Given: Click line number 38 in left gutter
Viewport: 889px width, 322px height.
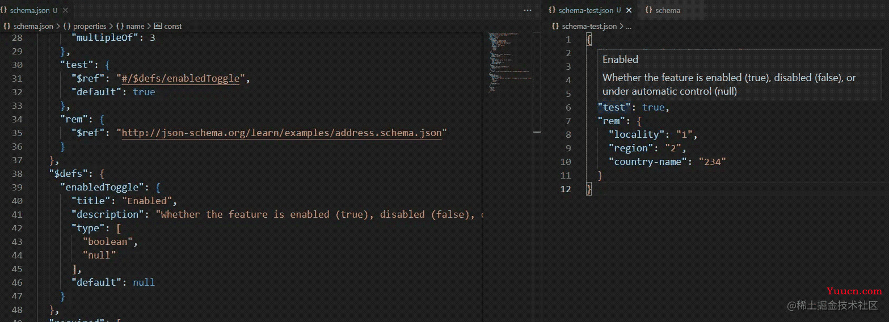Looking at the screenshot, I should pos(17,173).
